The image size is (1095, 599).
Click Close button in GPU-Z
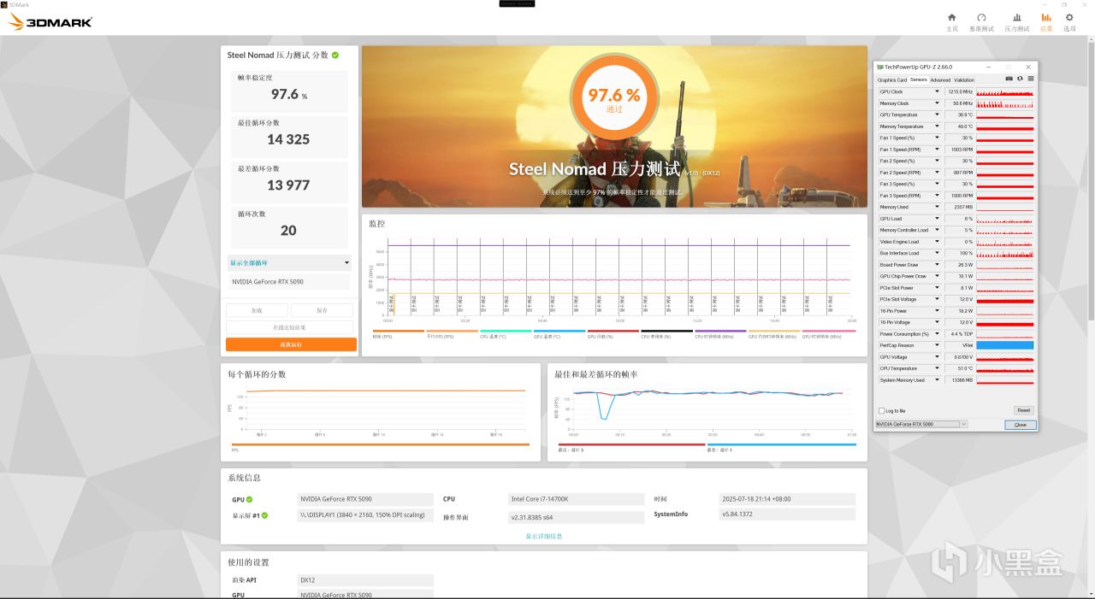[1021, 425]
